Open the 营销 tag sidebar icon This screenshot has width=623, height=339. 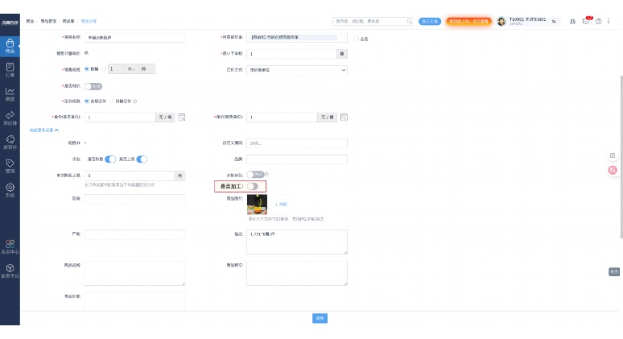click(x=10, y=166)
